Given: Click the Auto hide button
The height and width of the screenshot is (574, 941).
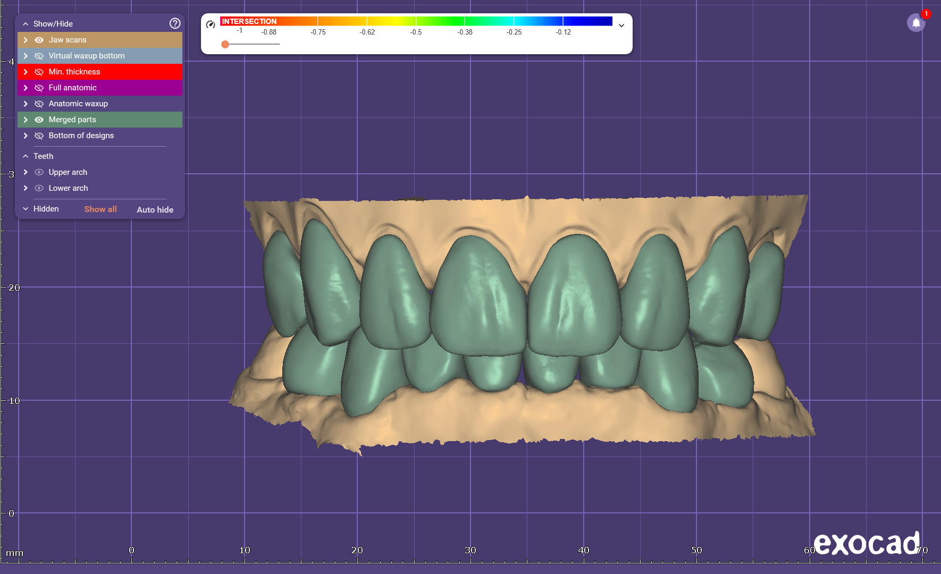Looking at the screenshot, I should (155, 209).
